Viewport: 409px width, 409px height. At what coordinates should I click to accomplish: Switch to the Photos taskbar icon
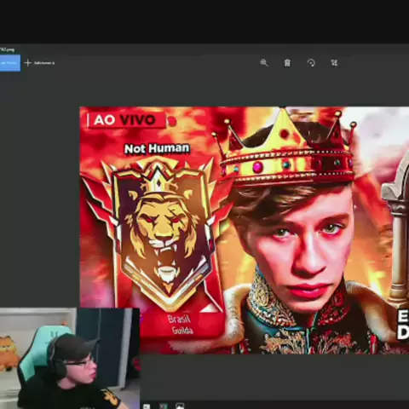tap(180, 406)
